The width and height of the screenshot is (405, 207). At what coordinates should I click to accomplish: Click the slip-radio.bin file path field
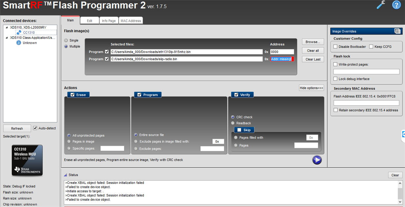[x=186, y=59]
